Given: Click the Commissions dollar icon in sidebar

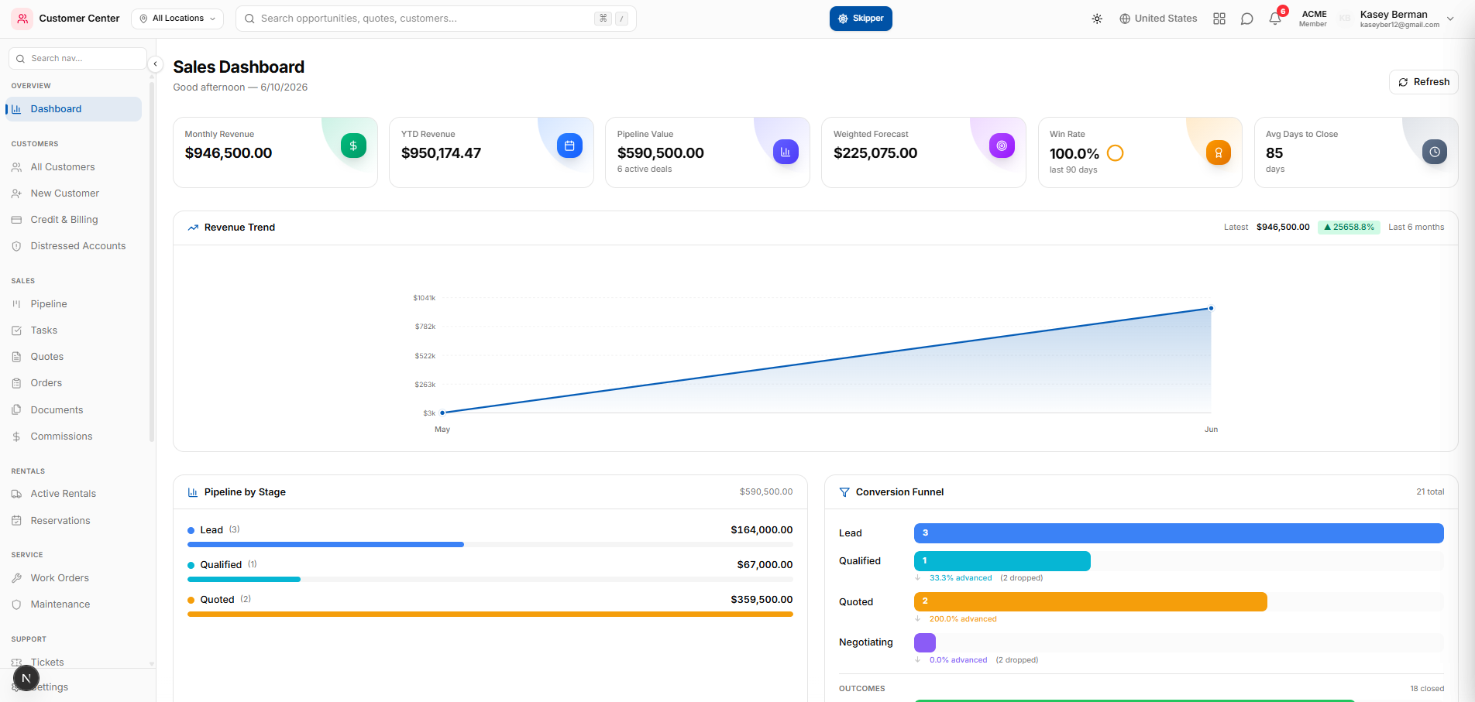Looking at the screenshot, I should coord(16,437).
